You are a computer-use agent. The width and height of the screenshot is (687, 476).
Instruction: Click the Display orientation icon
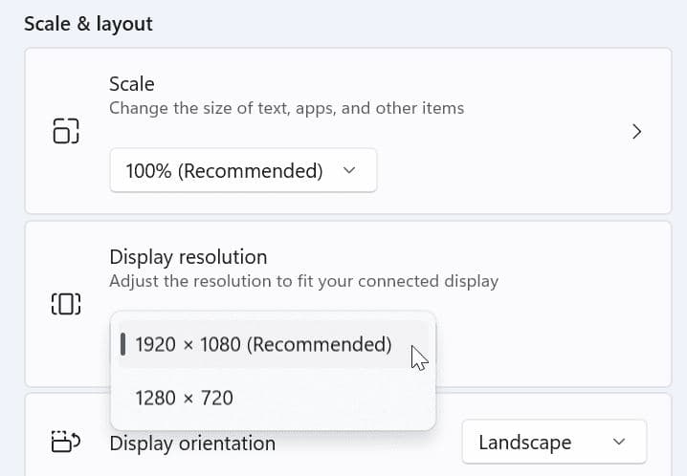click(65, 443)
